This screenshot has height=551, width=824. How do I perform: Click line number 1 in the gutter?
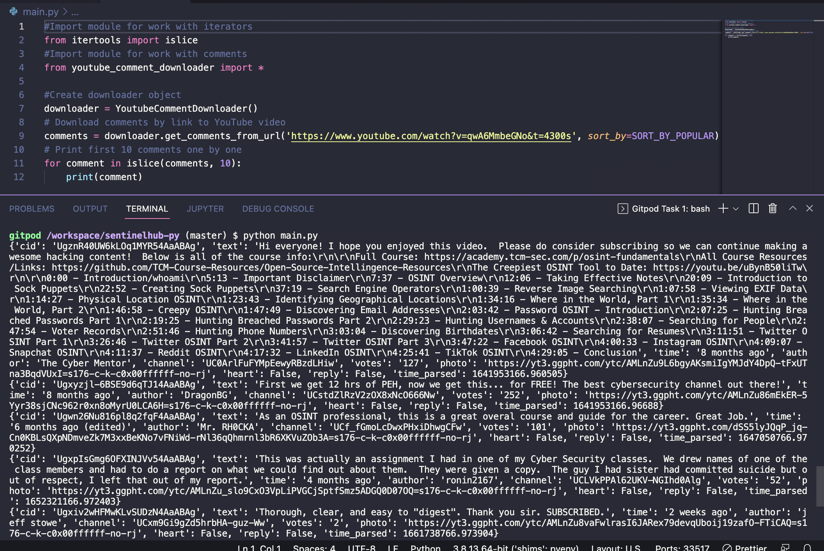(22, 27)
